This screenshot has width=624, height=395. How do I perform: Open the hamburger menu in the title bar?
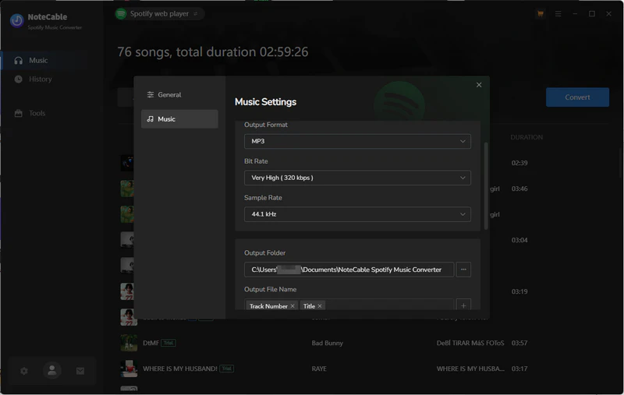(558, 13)
